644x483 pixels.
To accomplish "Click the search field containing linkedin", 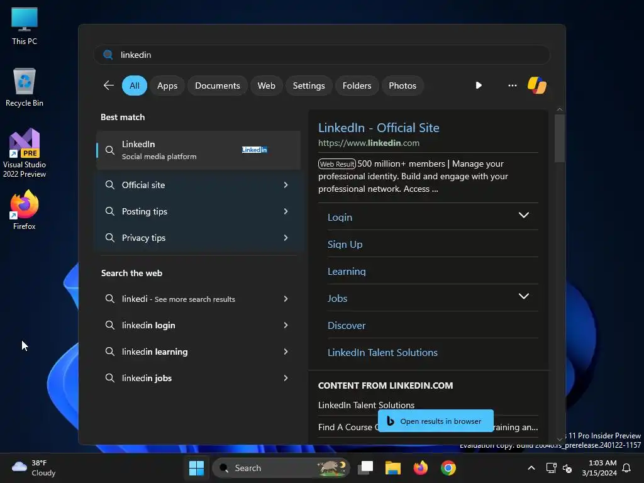I will coord(322,55).
